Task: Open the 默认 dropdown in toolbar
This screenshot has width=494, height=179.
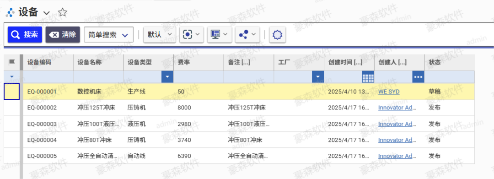Action: pyautogui.click(x=160, y=34)
